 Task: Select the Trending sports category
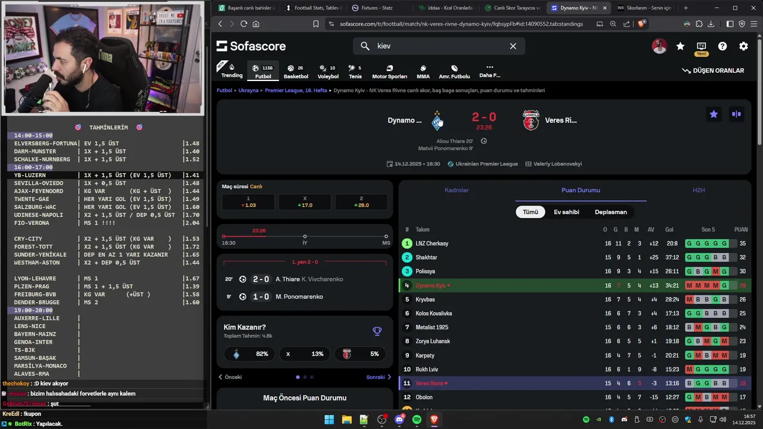pyautogui.click(x=232, y=71)
